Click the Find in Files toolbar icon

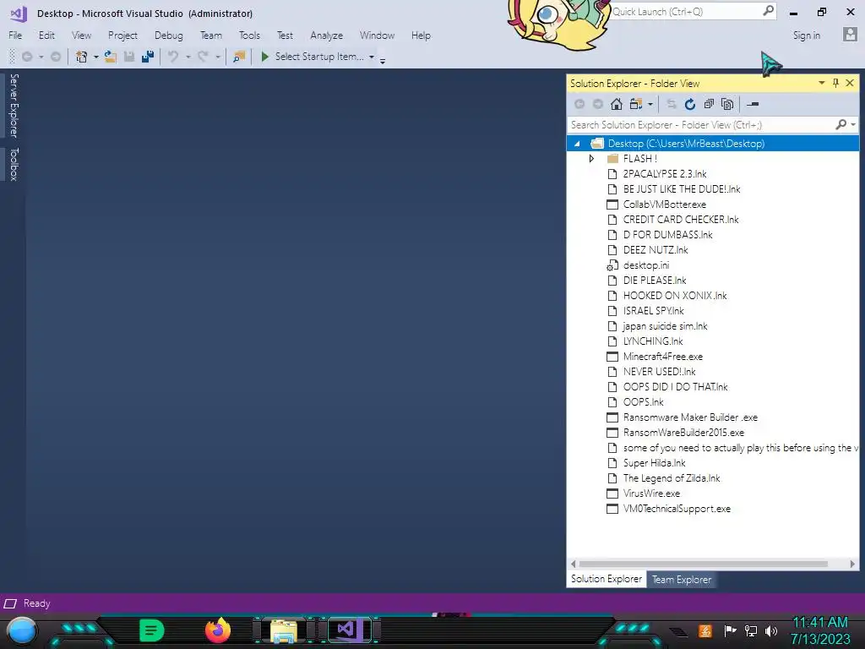click(239, 57)
